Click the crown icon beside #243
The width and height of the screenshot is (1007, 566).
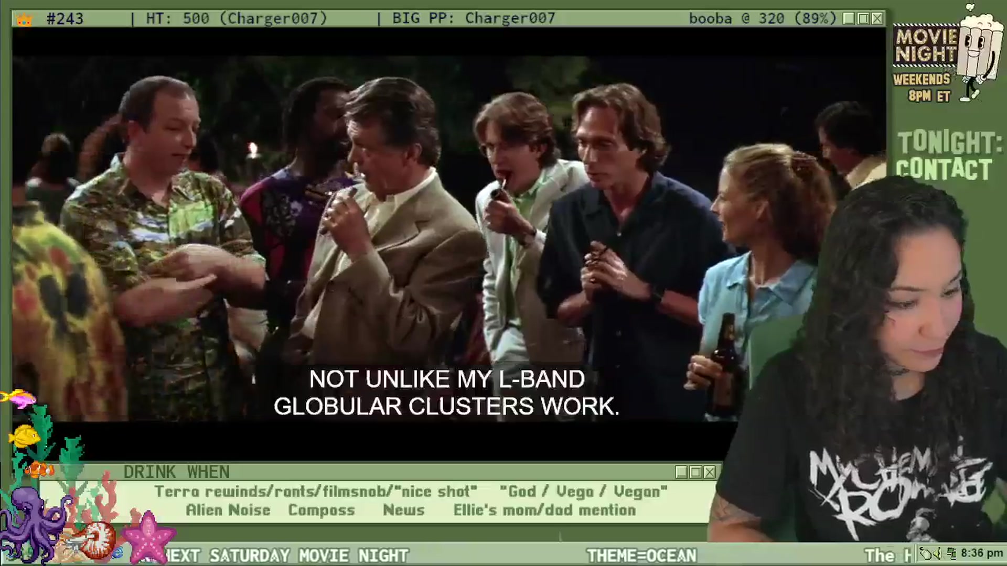tap(24, 19)
